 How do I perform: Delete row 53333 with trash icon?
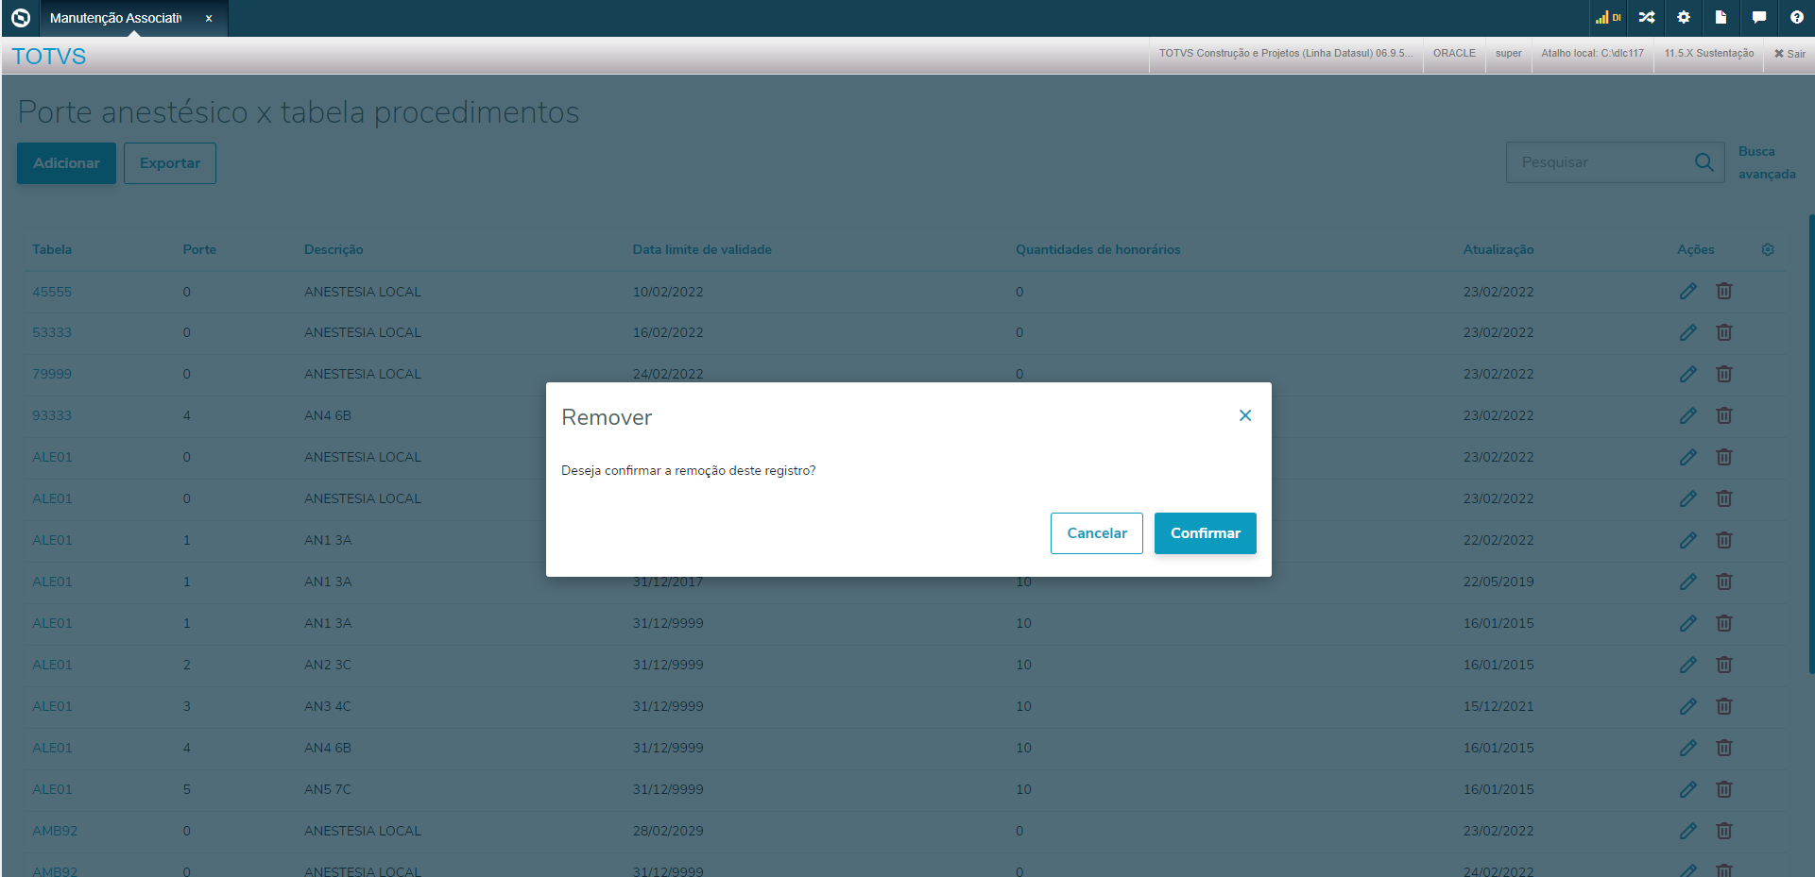(x=1724, y=332)
